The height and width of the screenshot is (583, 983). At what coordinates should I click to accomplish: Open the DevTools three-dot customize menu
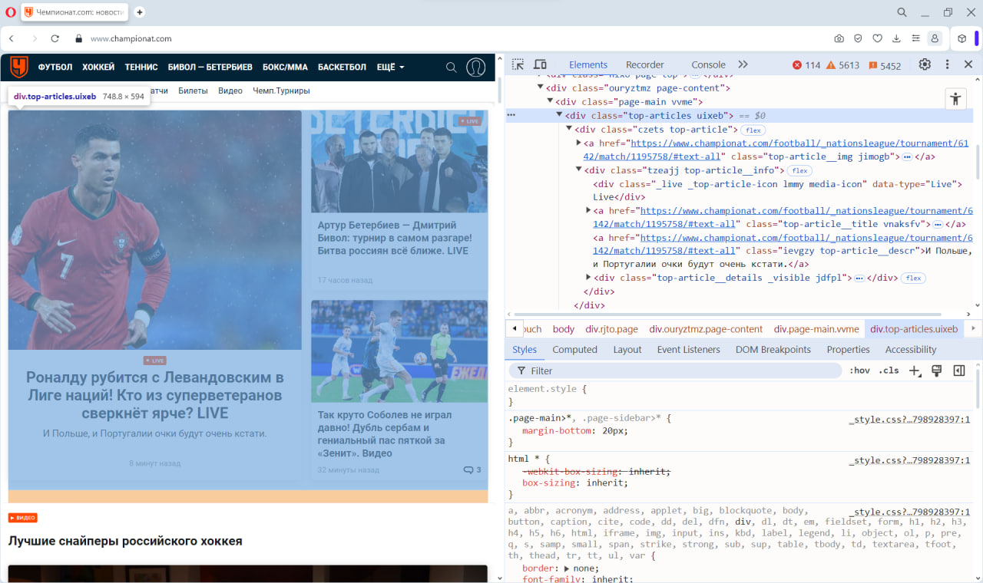click(947, 64)
